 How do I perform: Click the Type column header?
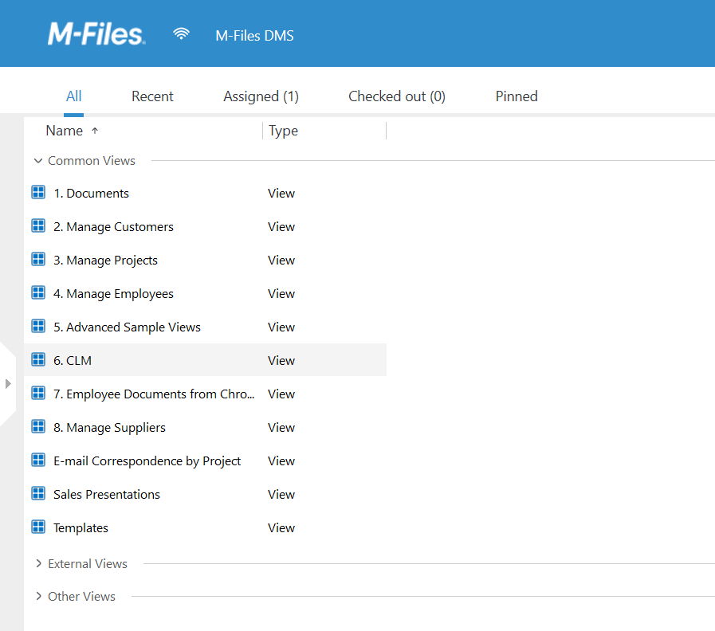283,131
